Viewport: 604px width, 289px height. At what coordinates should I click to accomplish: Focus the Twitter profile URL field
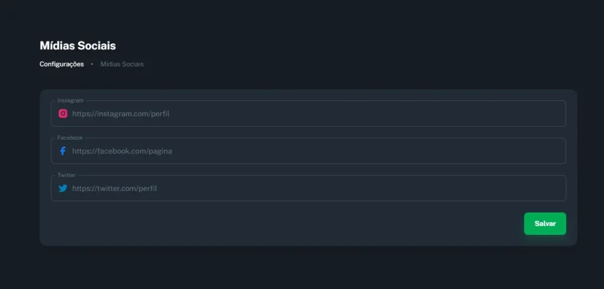click(x=308, y=188)
